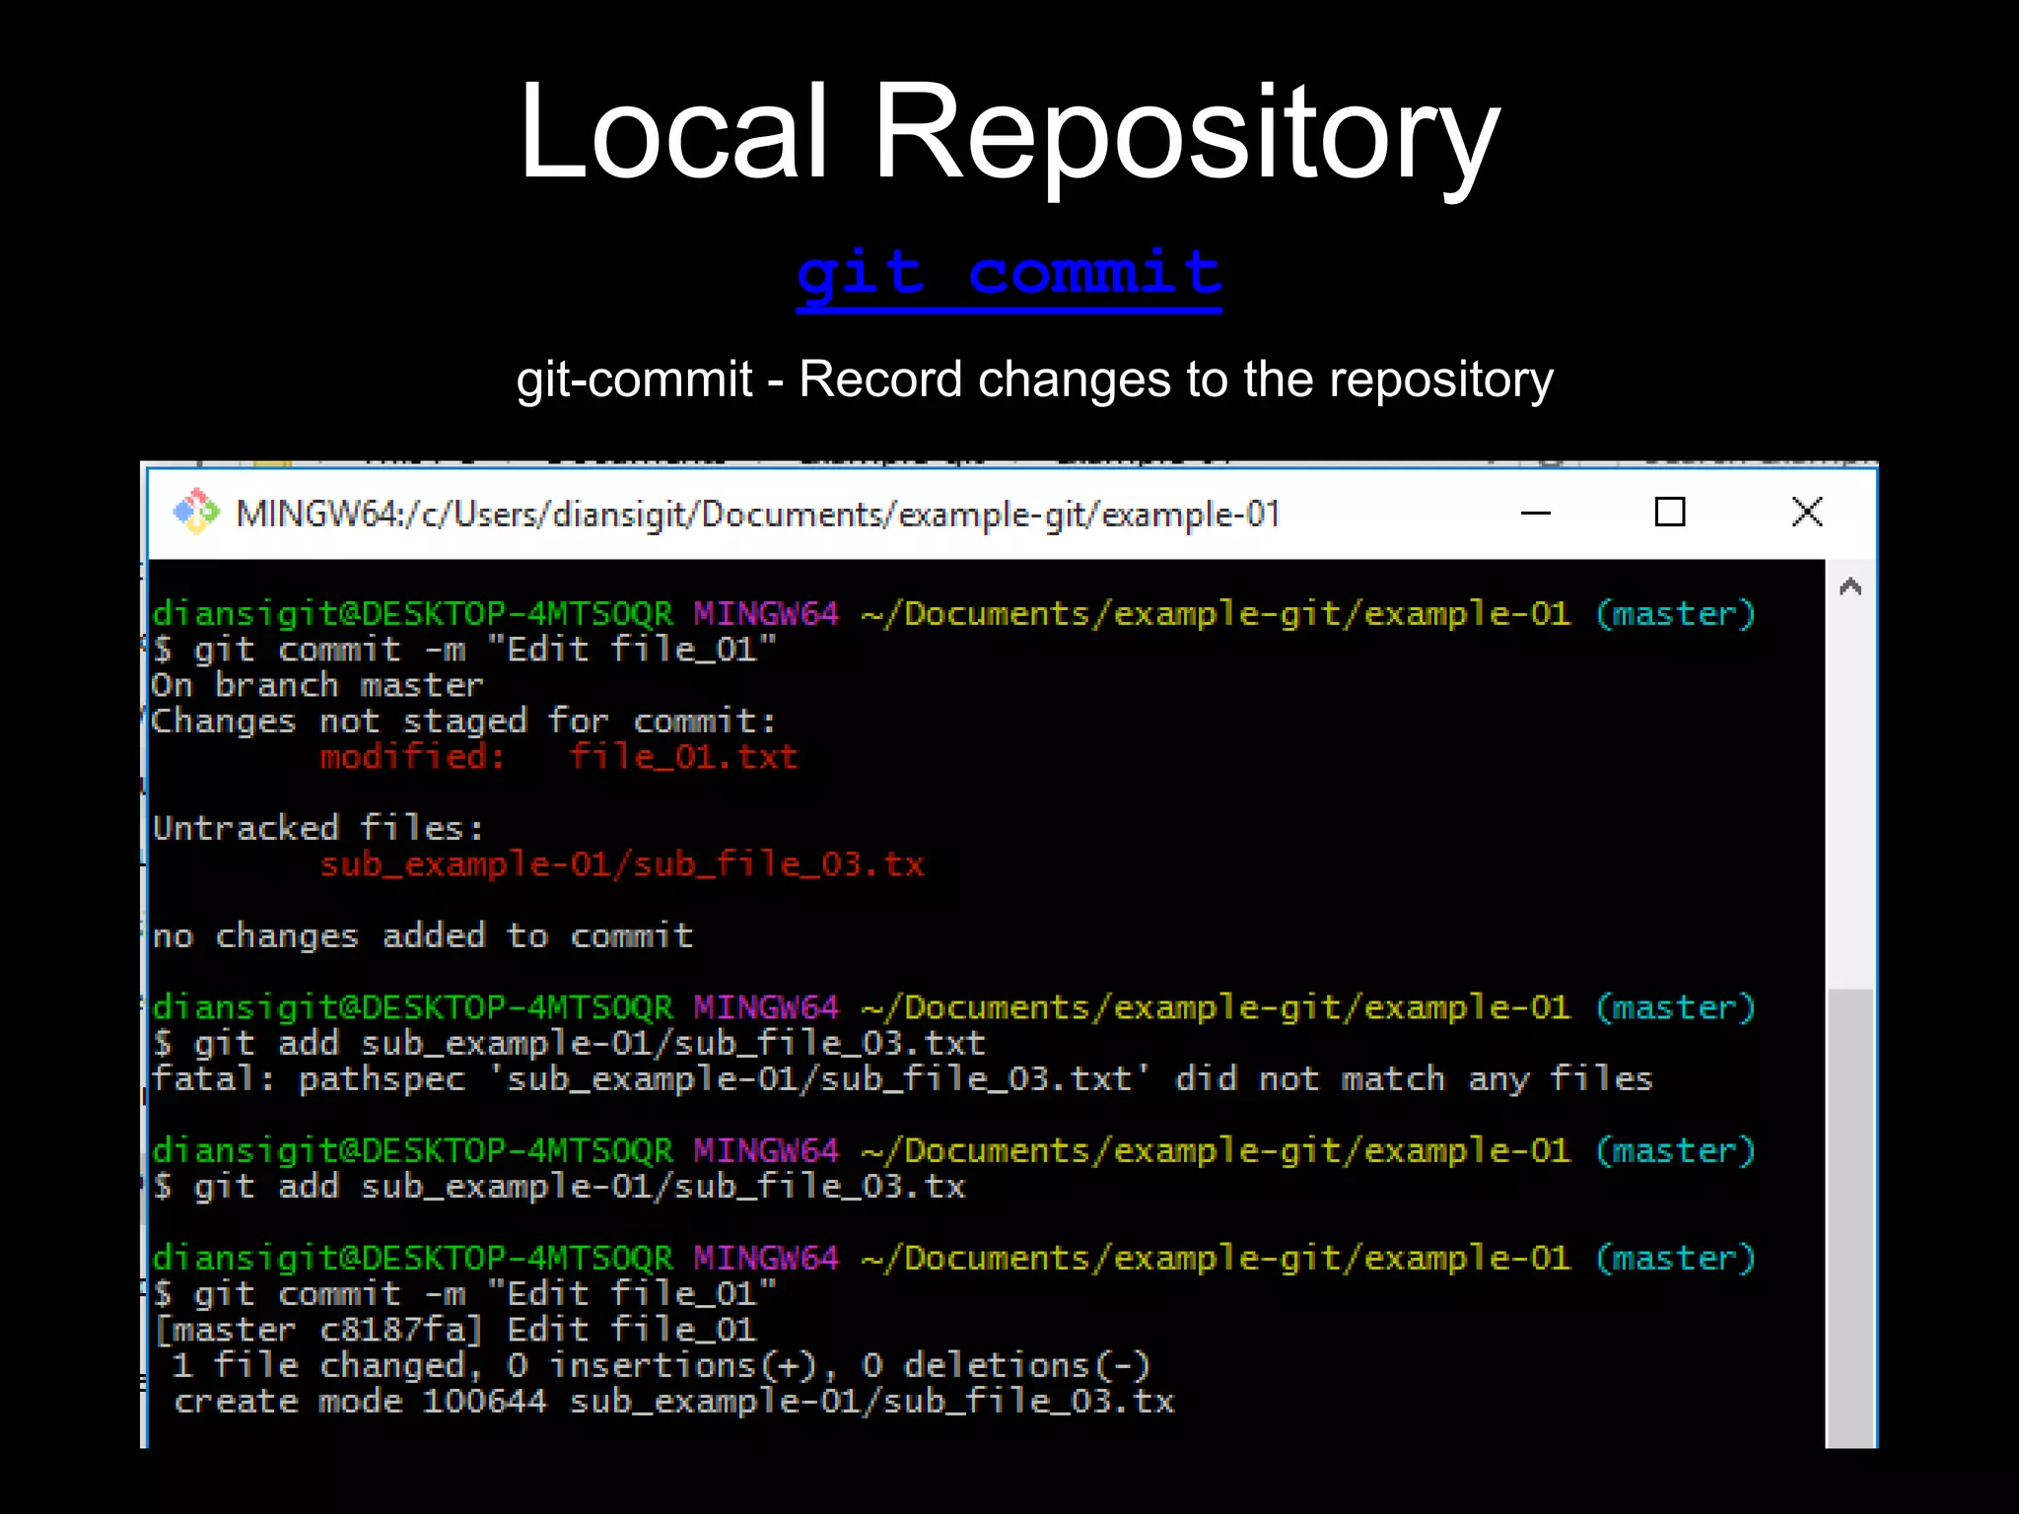Click the Local Repository slide title
The image size is (2019, 1514).
pyautogui.click(x=1009, y=133)
